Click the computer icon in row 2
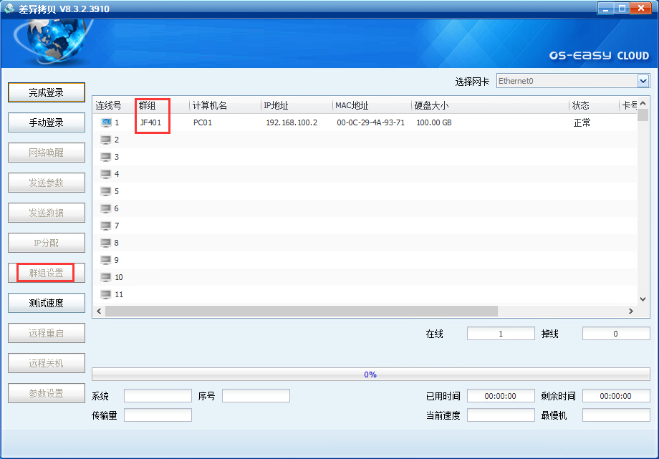 106,140
